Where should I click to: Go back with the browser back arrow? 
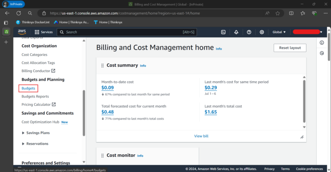tap(7, 13)
